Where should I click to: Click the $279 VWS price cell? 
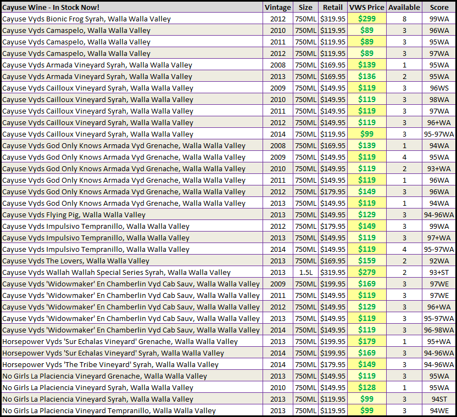[x=367, y=272]
